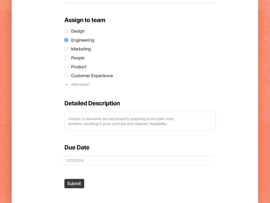Image resolution: width=270 pixels, height=203 pixels.
Task: Click the 'Design' option label text
Action: coord(78,31)
